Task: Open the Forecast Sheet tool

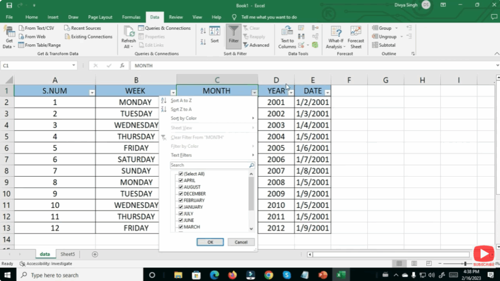Action: coord(356,34)
